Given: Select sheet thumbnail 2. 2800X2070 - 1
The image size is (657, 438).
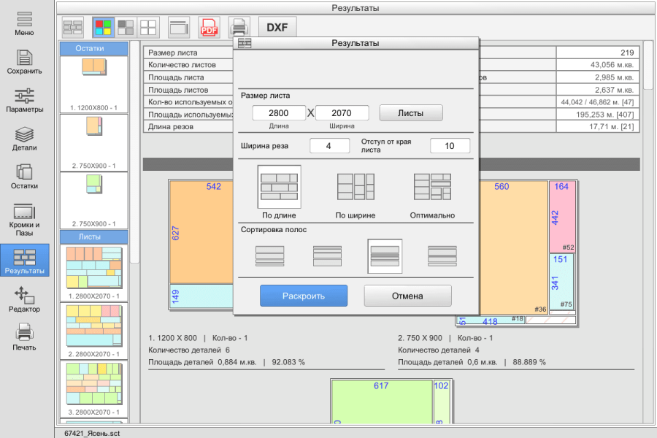Looking at the screenshot, I should [94, 331].
